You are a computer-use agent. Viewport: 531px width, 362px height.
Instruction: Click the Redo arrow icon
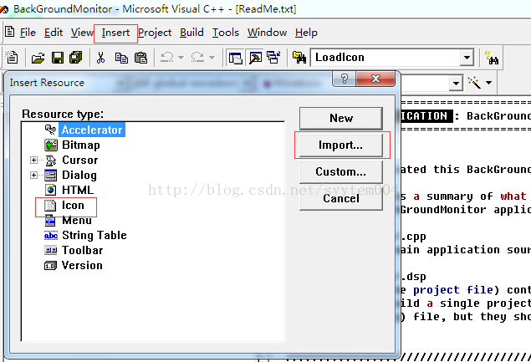197,57
